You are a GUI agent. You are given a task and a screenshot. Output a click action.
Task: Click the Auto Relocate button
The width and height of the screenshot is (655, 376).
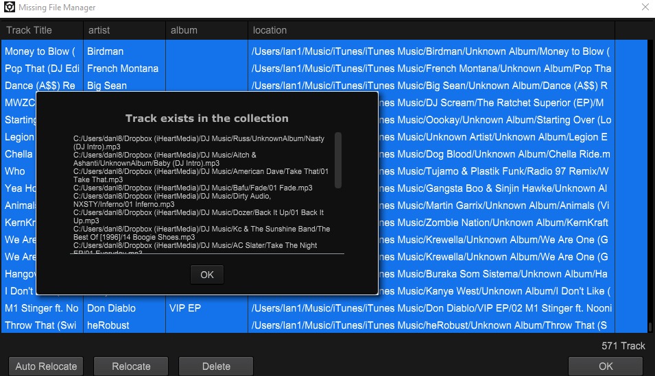coord(46,366)
